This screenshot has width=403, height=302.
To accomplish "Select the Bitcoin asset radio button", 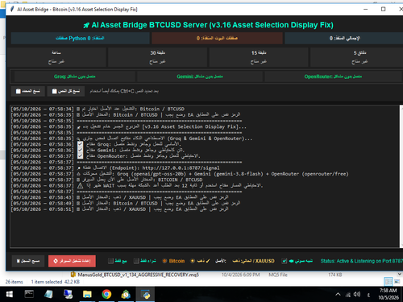I will 164,261.
